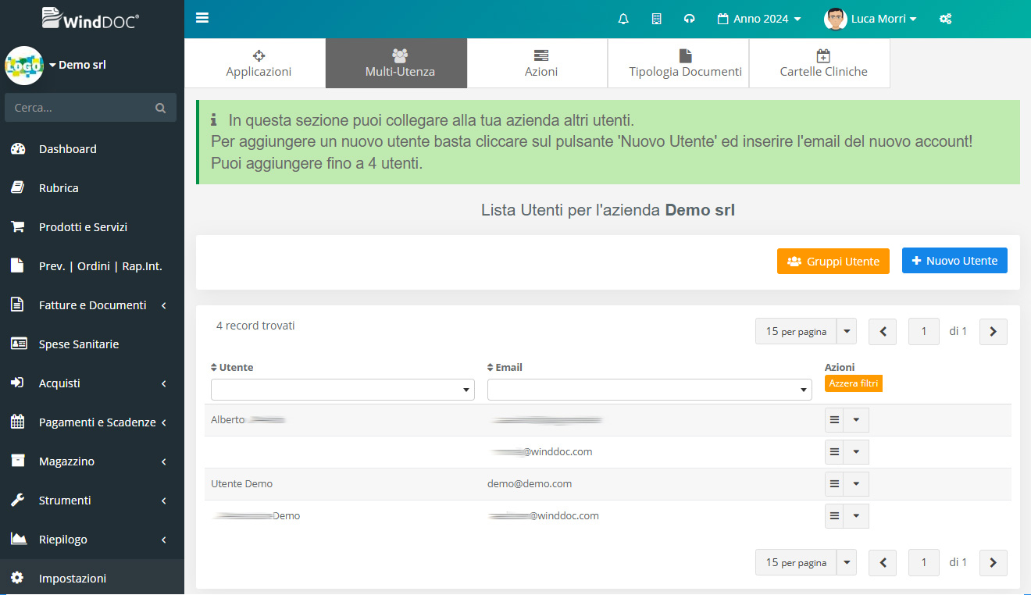Go to previous page using top left arrow

[x=883, y=332]
